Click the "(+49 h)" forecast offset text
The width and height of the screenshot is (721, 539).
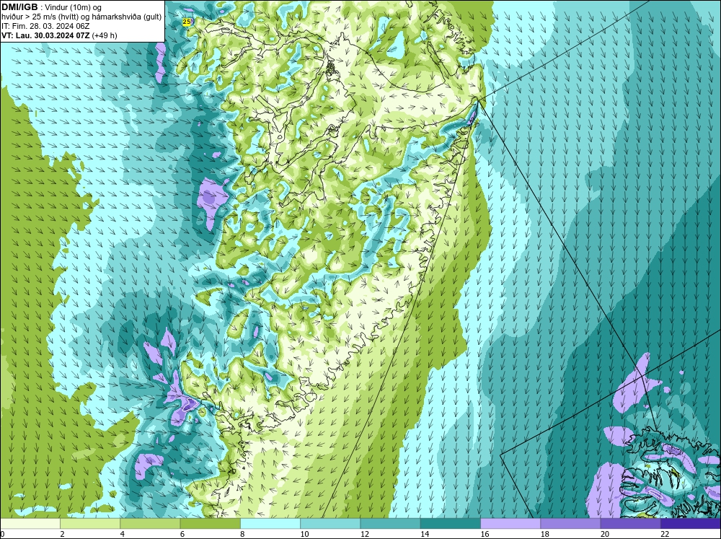coord(105,35)
